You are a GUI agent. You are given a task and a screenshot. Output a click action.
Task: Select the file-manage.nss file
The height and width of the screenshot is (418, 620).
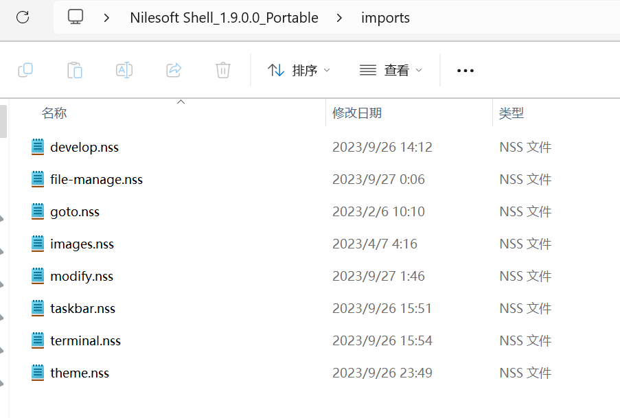[96, 180]
